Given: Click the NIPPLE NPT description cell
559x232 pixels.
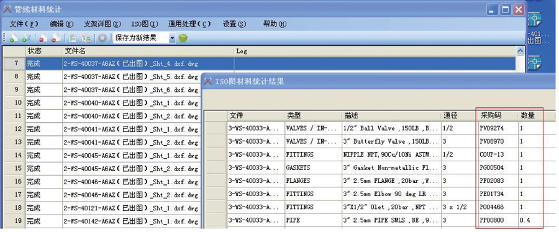Looking at the screenshot, I should [391, 154].
